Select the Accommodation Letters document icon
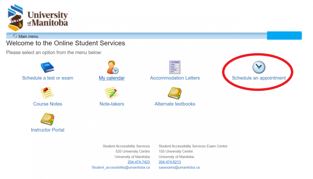313x179 pixels. click(x=175, y=67)
